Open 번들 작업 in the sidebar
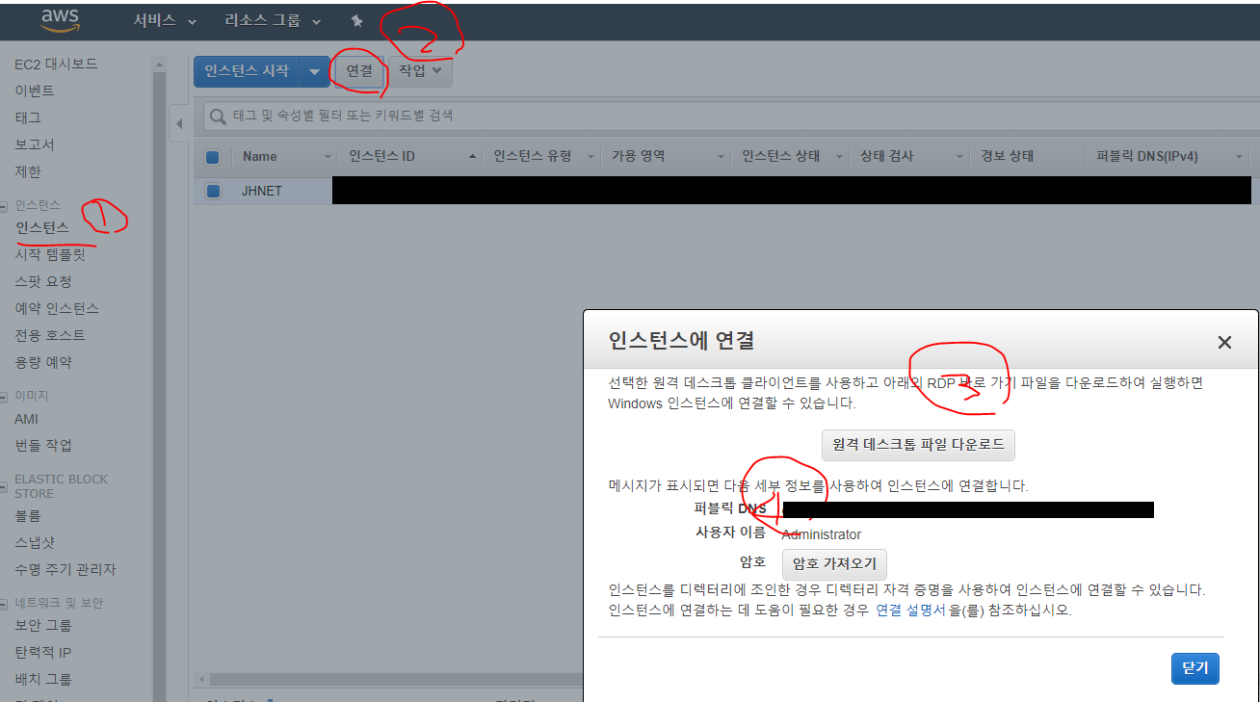 (x=43, y=445)
